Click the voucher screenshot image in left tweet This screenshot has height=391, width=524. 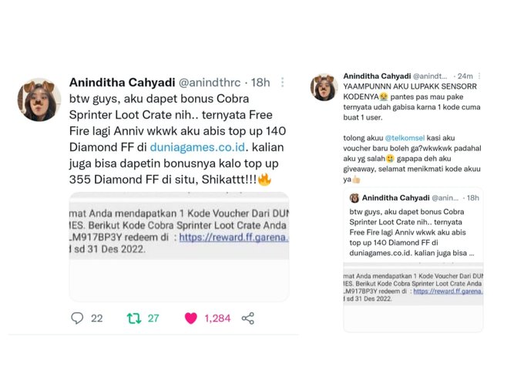tap(179, 247)
